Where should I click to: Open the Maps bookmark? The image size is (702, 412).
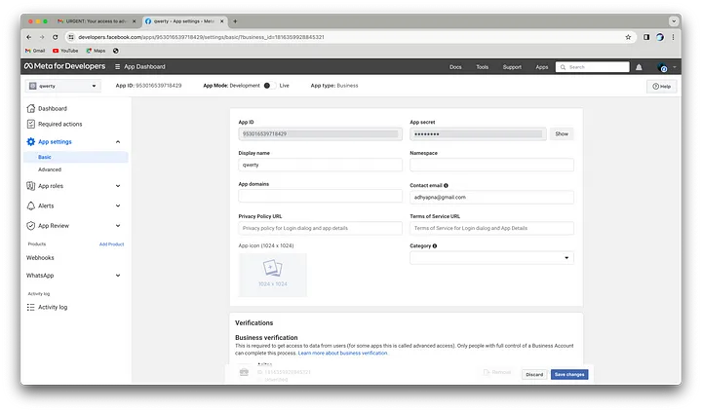(96, 51)
